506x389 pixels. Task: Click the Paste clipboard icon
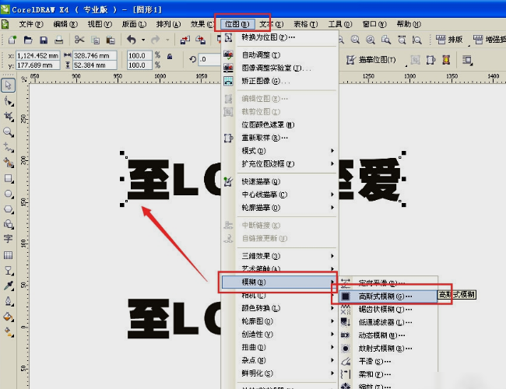pyautogui.click(x=111, y=40)
